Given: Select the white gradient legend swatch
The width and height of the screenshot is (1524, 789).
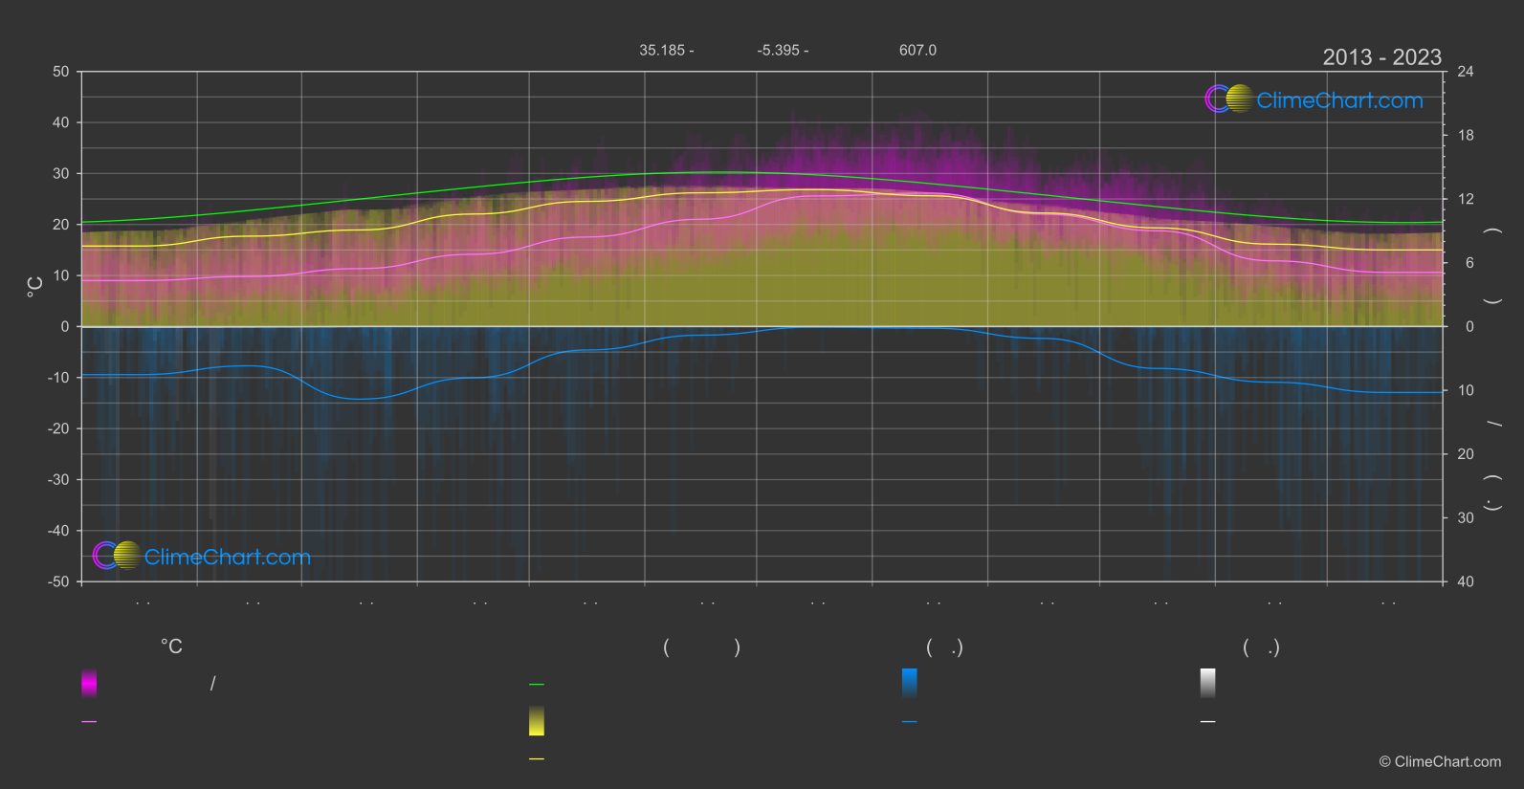Looking at the screenshot, I should (1208, 683).
